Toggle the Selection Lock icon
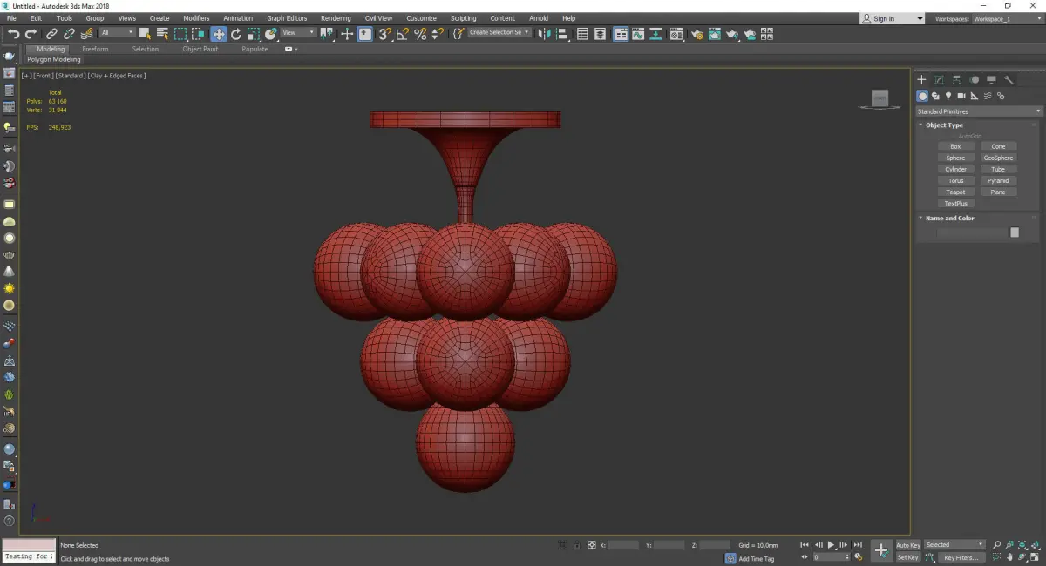 (x=577, y=545)
